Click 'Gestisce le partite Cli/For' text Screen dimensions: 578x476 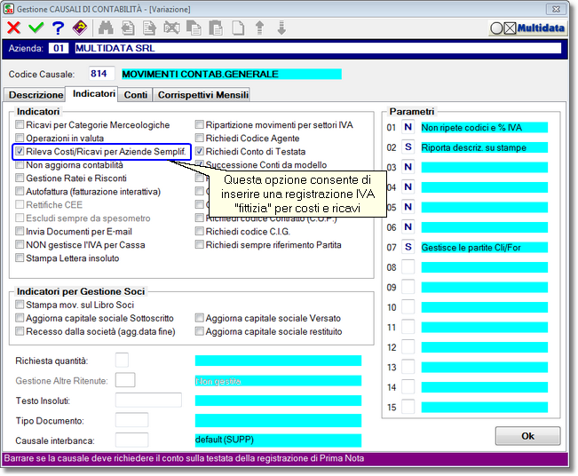point(471,248)
